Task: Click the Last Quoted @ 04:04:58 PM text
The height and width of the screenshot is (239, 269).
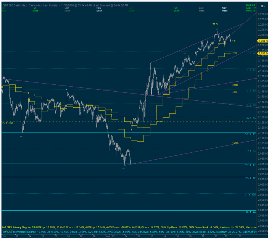Action: click(x=111, y=5)
